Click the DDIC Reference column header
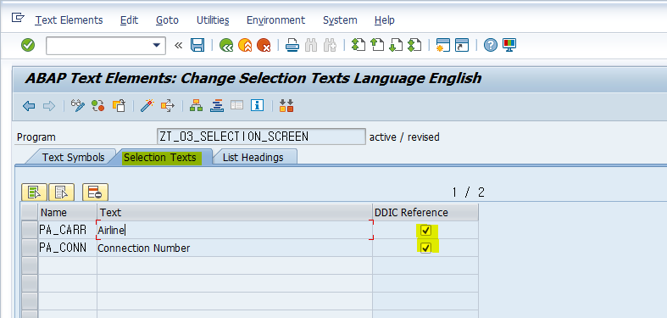 [x=425, y=212]
